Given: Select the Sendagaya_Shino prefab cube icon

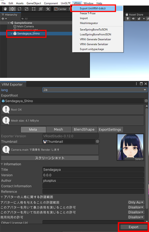Looking at the screenshot, I should click(x=15, y=34).
